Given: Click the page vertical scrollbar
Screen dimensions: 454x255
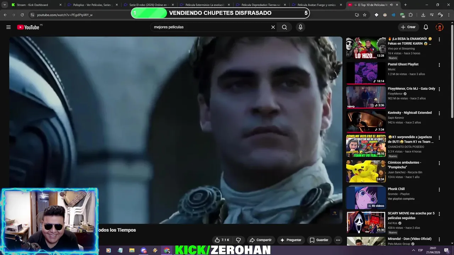Looking at the screenshot, I should coord(452,71).
